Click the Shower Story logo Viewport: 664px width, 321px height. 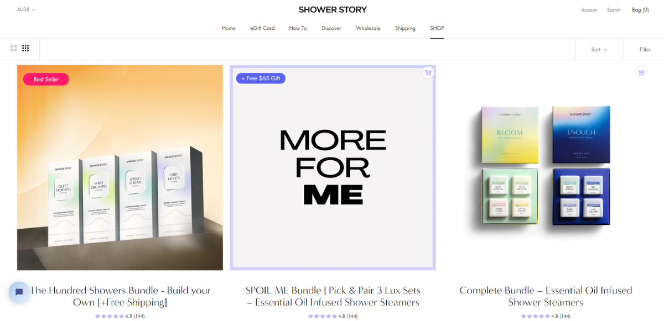coord(333,9)
